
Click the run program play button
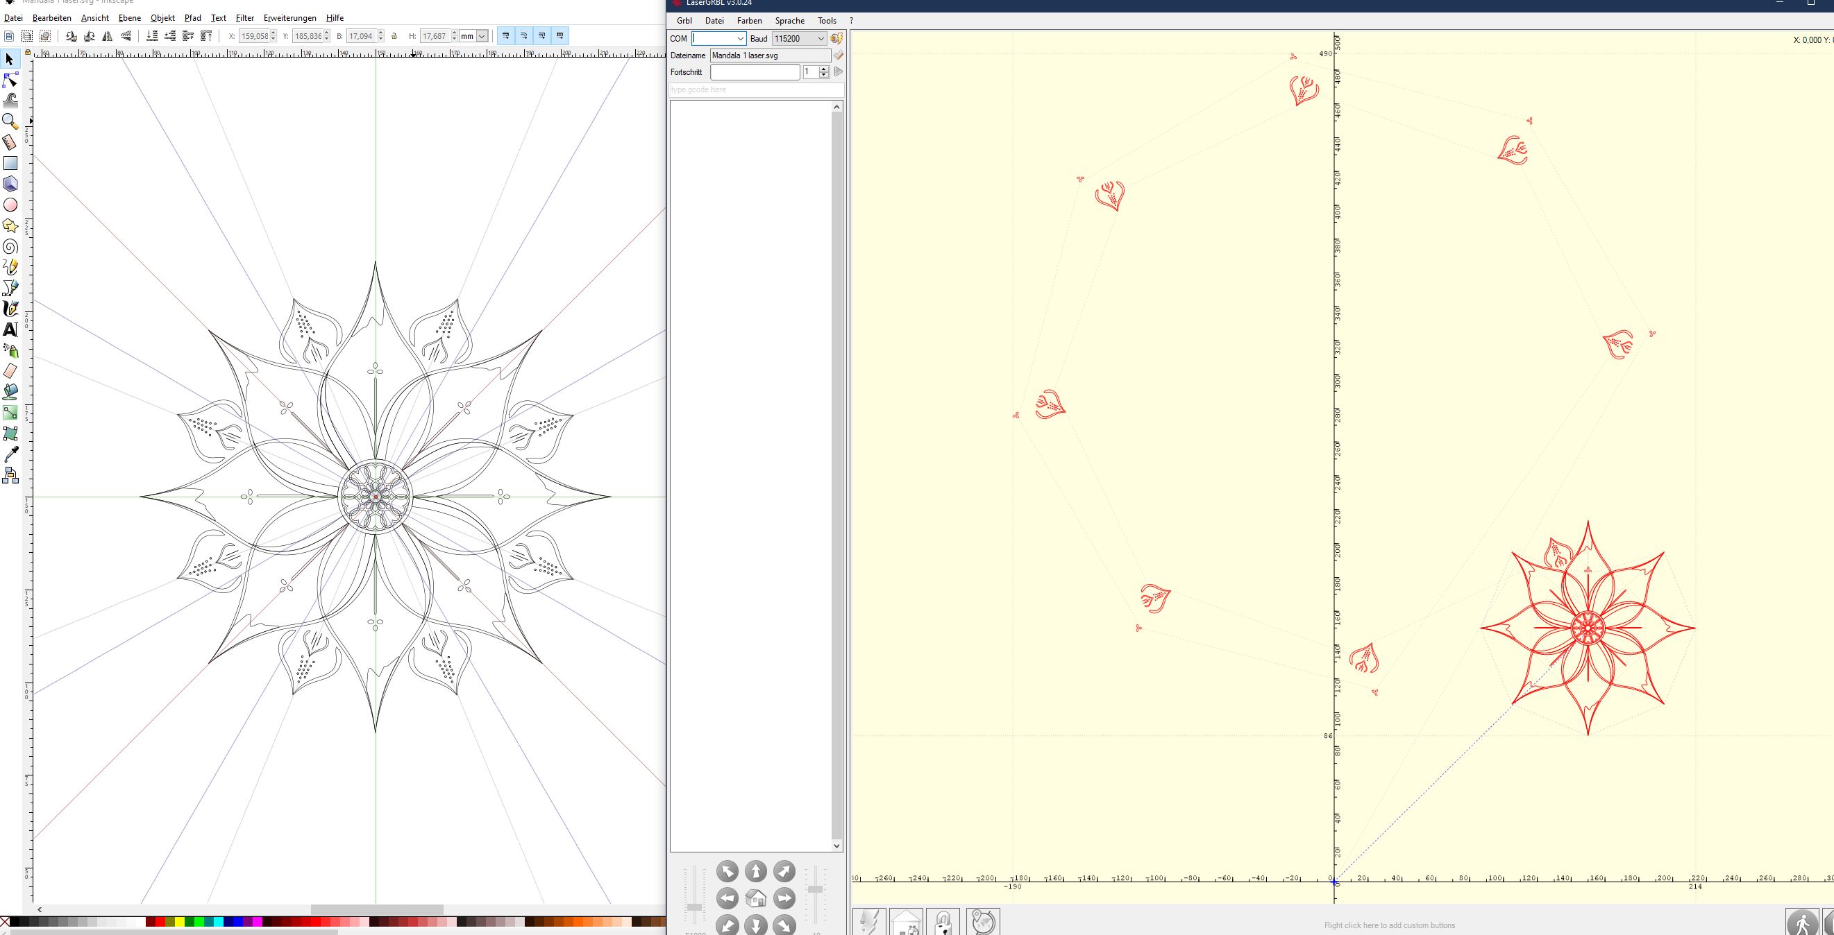(x=838, y=72)
